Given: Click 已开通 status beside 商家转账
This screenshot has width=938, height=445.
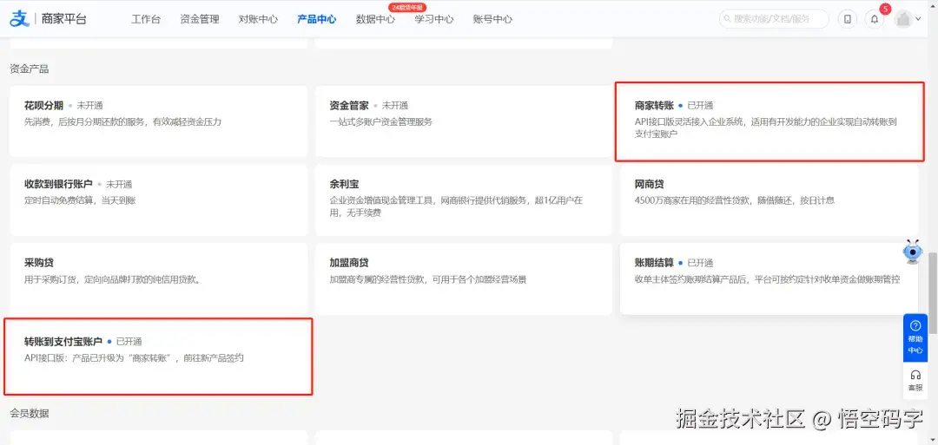Looking at the screenshot, I should [x=700, y=106].
